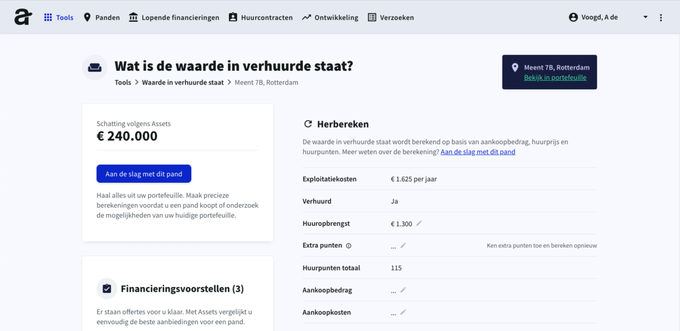Edit Aankoopbedrag using the pencil icon

coord(403,290)
